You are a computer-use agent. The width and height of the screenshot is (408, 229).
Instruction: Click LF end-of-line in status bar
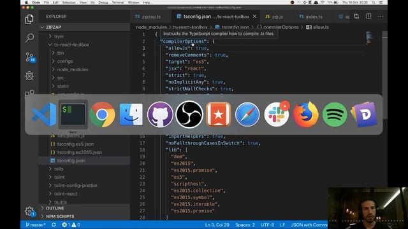coord(282,225)
